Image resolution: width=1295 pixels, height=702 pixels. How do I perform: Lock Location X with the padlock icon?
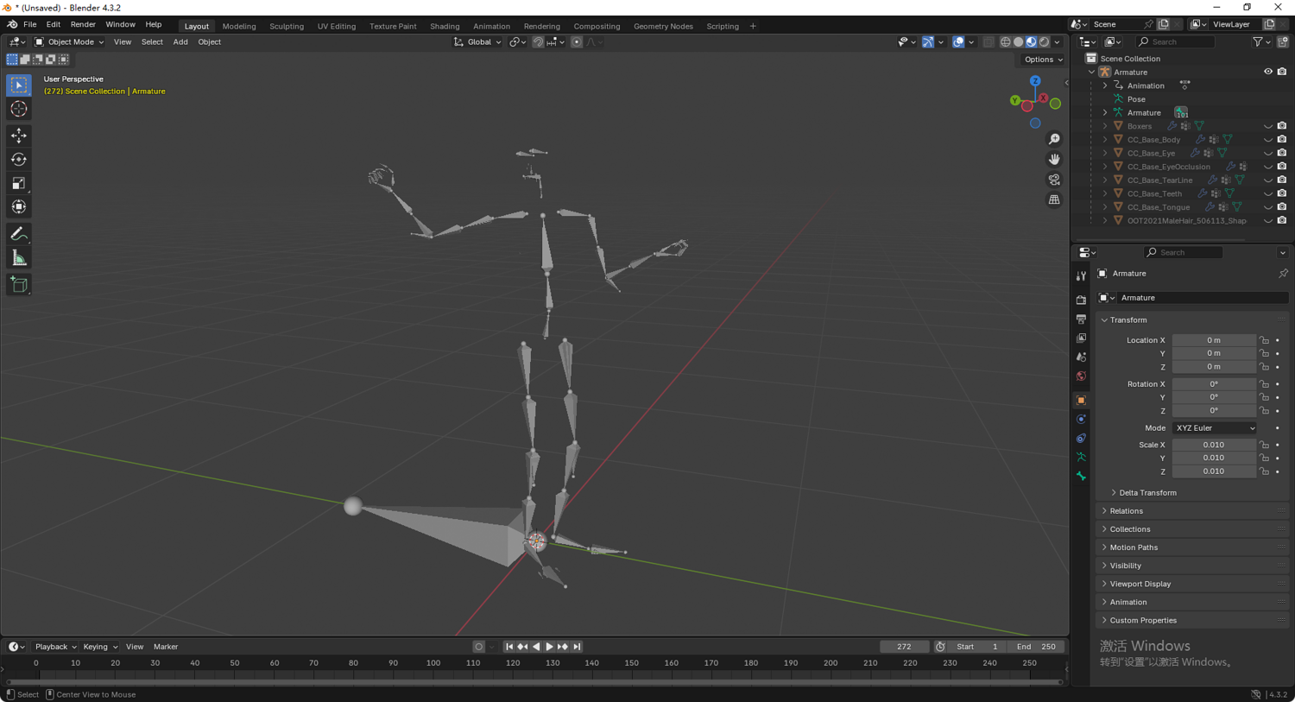(x=1265, y=340)
